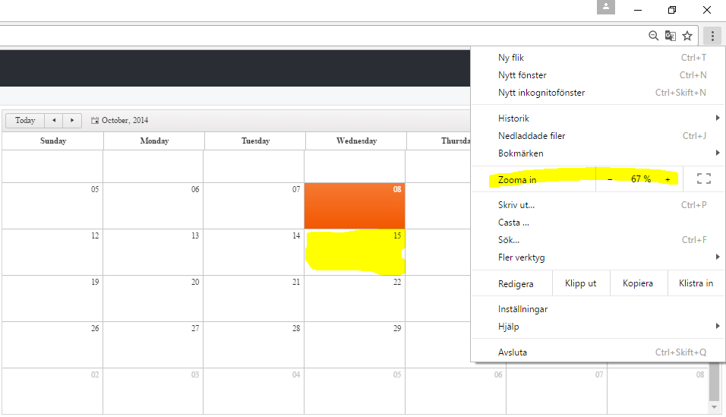
Task: Open Nedladdade filer
Action: (598, 136)
